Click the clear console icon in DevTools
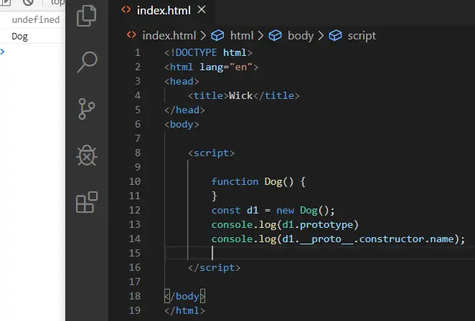Image resolution: width=475 pixels, height=321 pixels. (28, 2)
